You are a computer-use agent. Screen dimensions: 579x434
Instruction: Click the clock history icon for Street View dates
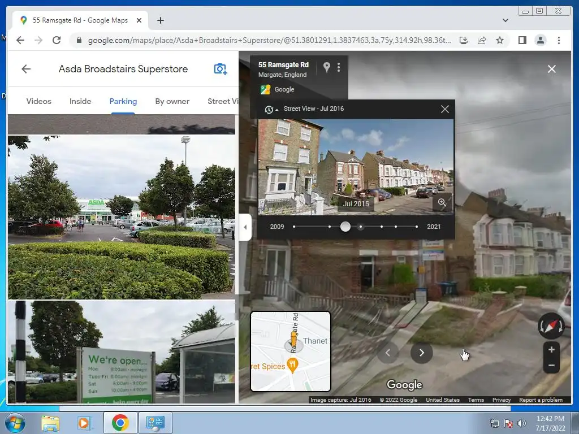[x=269, y=109]
